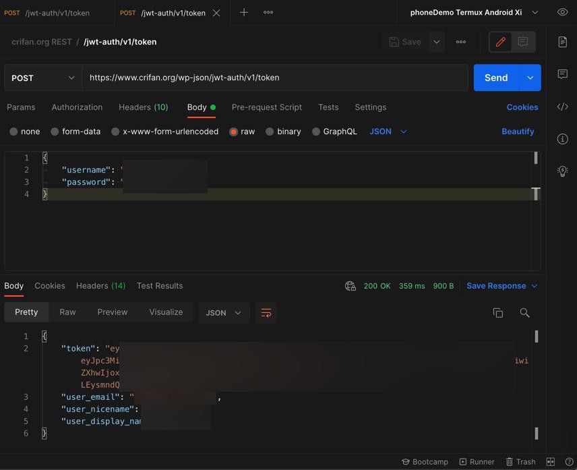
Task: Search the response with magnifier icon
Action: point(524,313)
